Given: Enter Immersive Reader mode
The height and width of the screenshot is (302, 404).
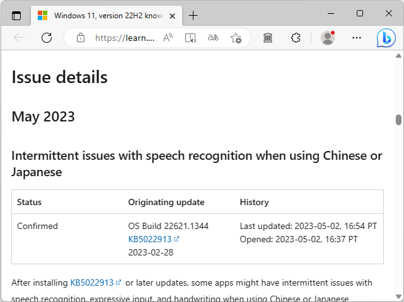Looking at the screenshot, I should [191, 38].
